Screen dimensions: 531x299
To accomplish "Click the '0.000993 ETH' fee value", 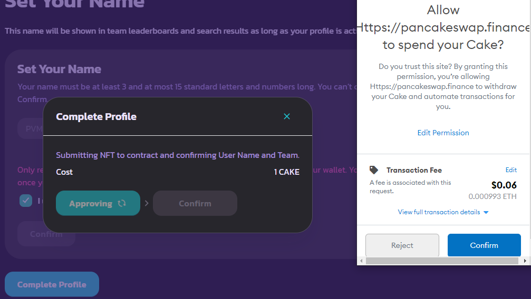I will (493, 196).
